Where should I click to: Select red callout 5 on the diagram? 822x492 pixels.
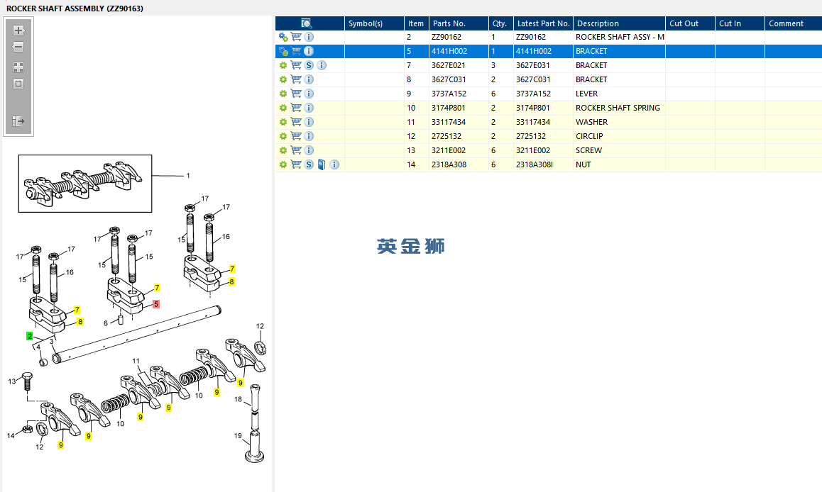pyautogui.click(x=155, y=304)
